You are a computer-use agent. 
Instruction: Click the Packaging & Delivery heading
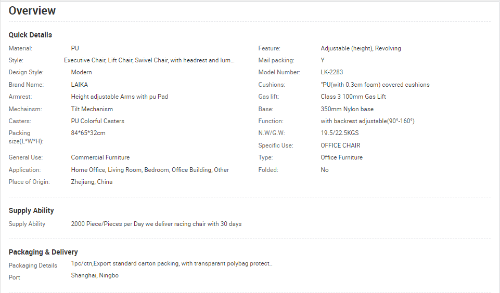tap(43, 252)
